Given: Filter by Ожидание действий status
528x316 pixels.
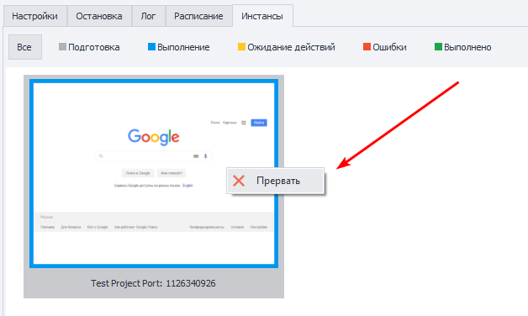Looking at the screenshot, I should [287, 47].
